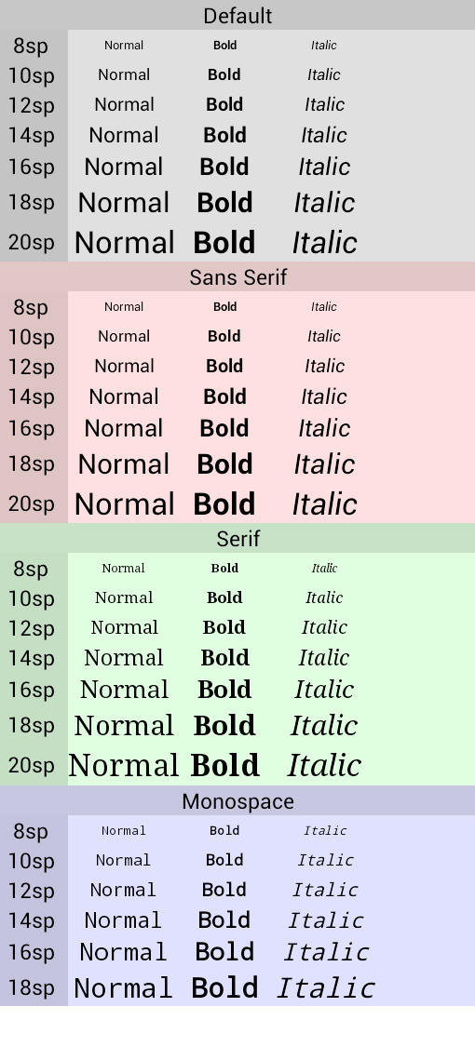475x1047 pixels.
Task: Click the 16sp size label in Monospace
Action: 32,953
